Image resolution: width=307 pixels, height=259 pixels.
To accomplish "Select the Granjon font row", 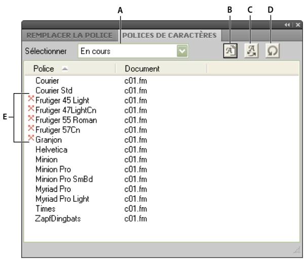I will tap(162, 140).
